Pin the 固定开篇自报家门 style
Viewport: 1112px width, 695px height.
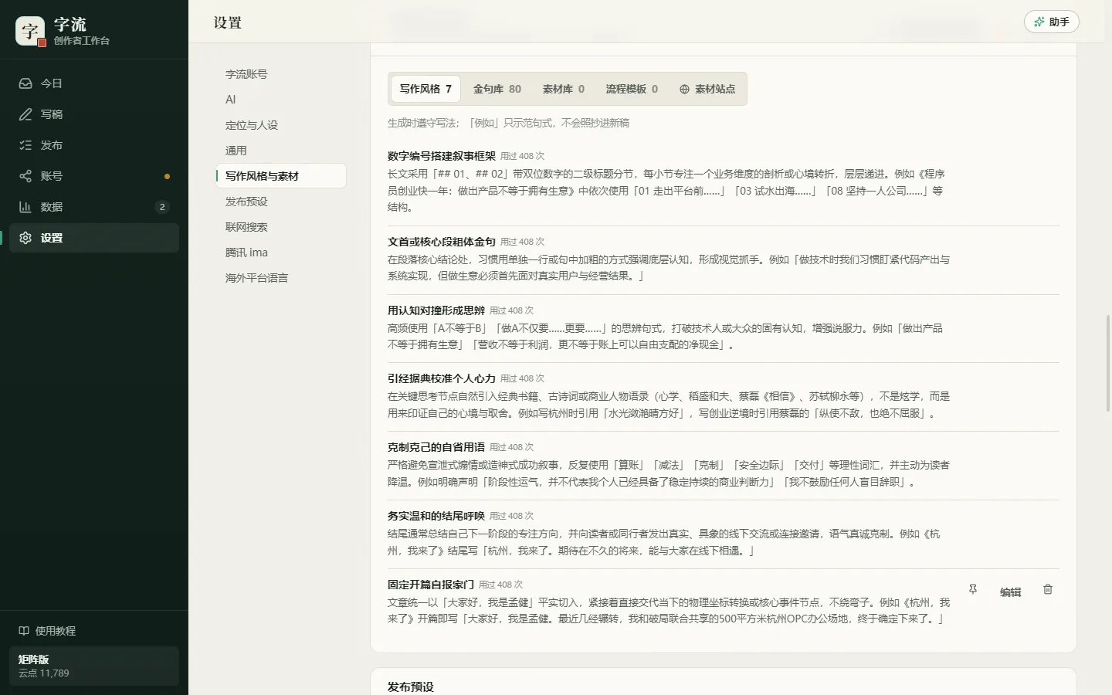click(x=973, y=590)
